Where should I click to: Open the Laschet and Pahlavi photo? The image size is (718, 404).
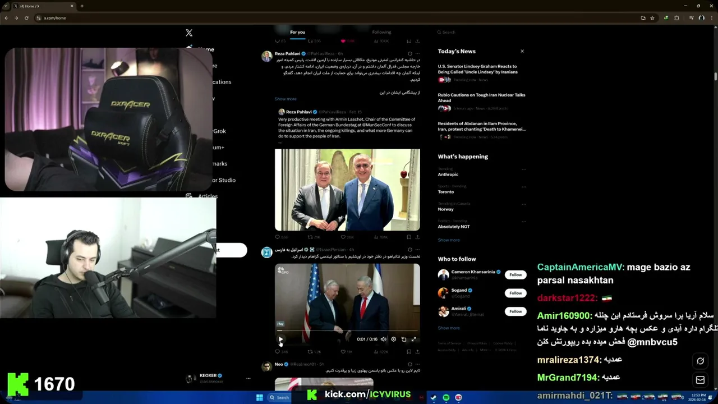pos(347,190)
